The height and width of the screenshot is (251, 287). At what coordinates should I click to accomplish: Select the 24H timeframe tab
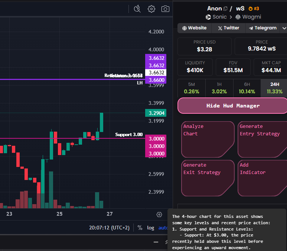click(x=274, y=88)
